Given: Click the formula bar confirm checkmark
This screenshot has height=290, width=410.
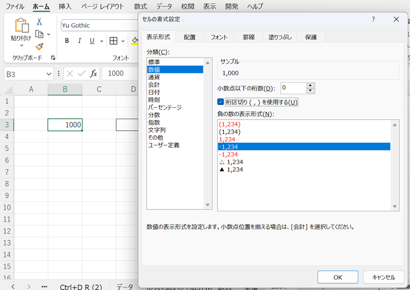Looking at the screenshot, I should (82, 74).
